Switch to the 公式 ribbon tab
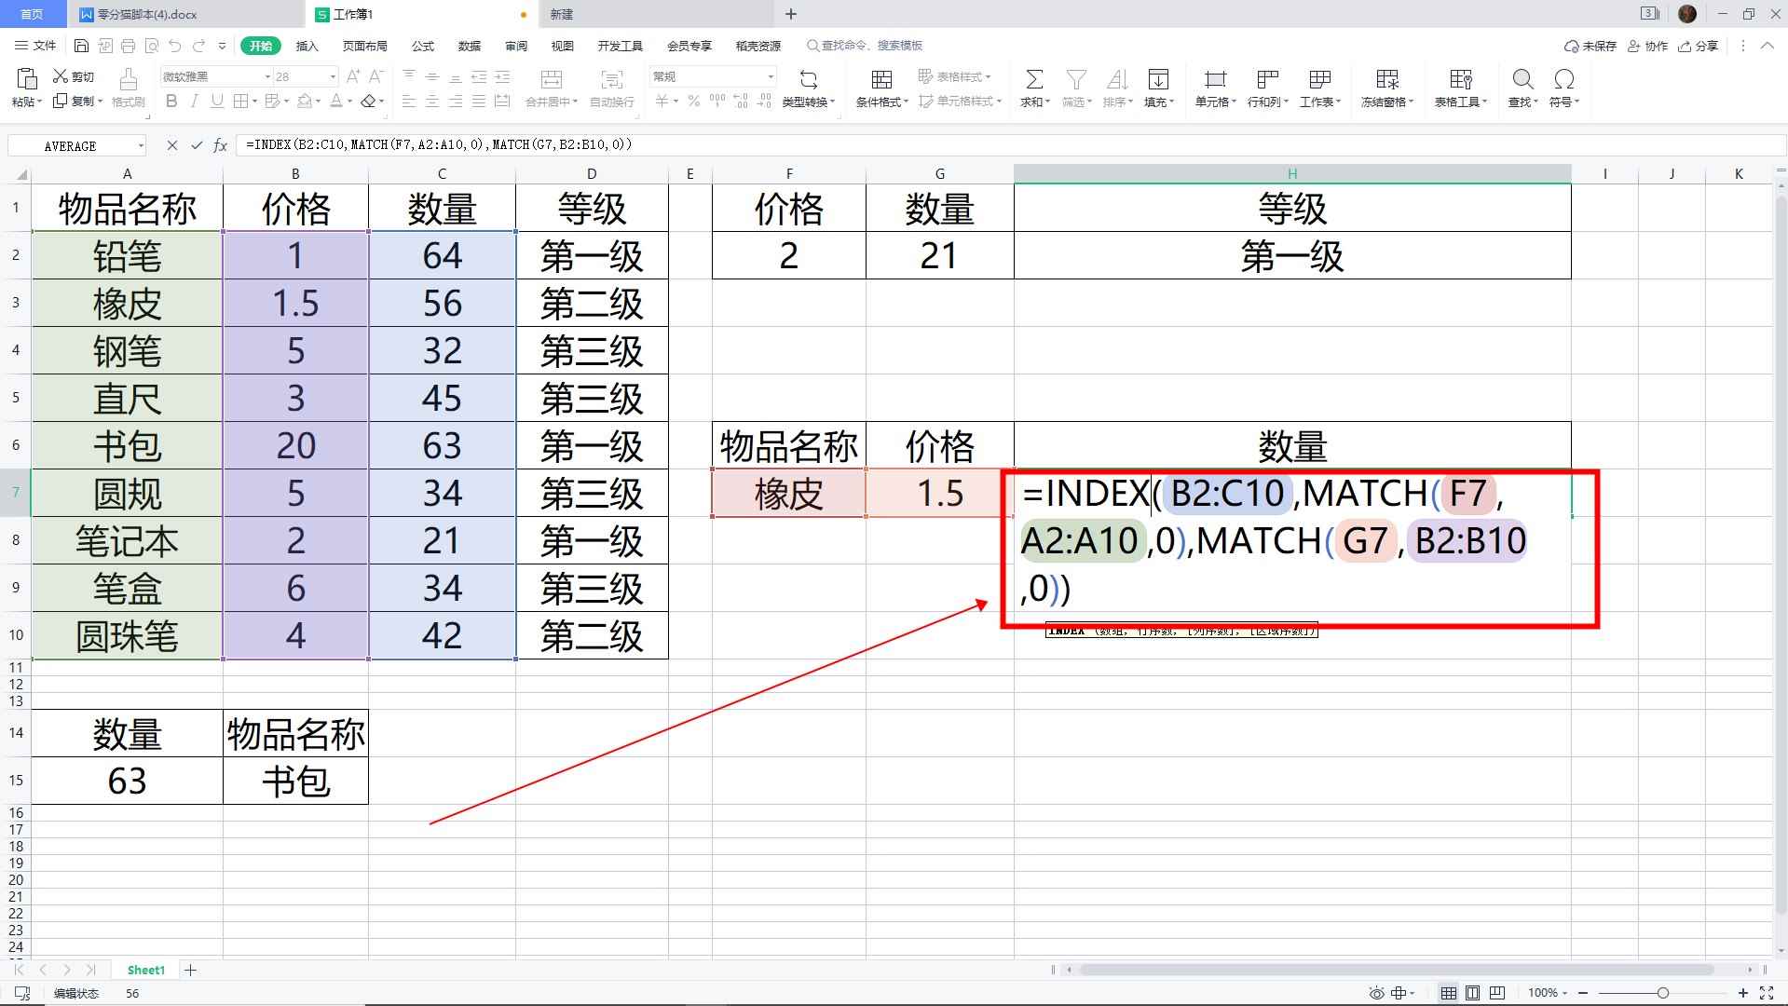 pyautogui.click(x=422, y=45)
